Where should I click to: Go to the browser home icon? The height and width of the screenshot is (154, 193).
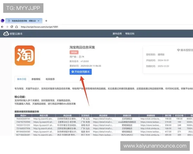tap(16, 27)
